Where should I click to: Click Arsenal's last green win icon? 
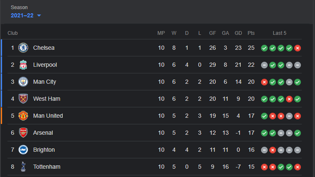(298, 133)
